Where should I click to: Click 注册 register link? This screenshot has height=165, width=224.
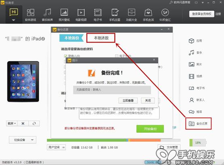click(x=218, y=14)
